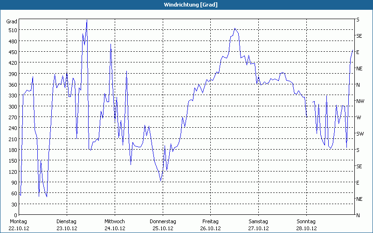Screen dimensions: 373x233
Task: Select the 450 y-axis value
Action: click(x=13, y=52)
